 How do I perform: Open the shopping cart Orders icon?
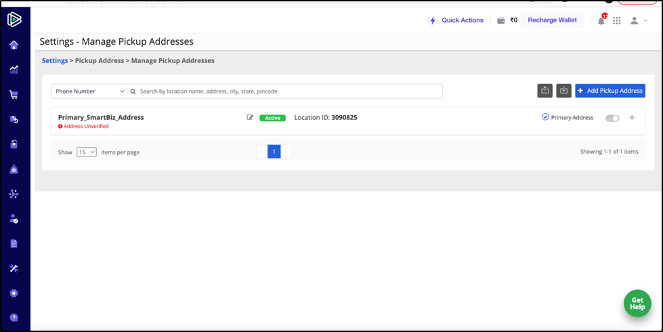coord(14,95)
